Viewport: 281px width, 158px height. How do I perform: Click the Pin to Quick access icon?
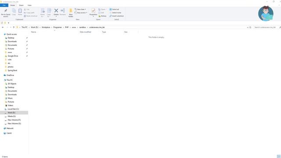coord(6,11)
